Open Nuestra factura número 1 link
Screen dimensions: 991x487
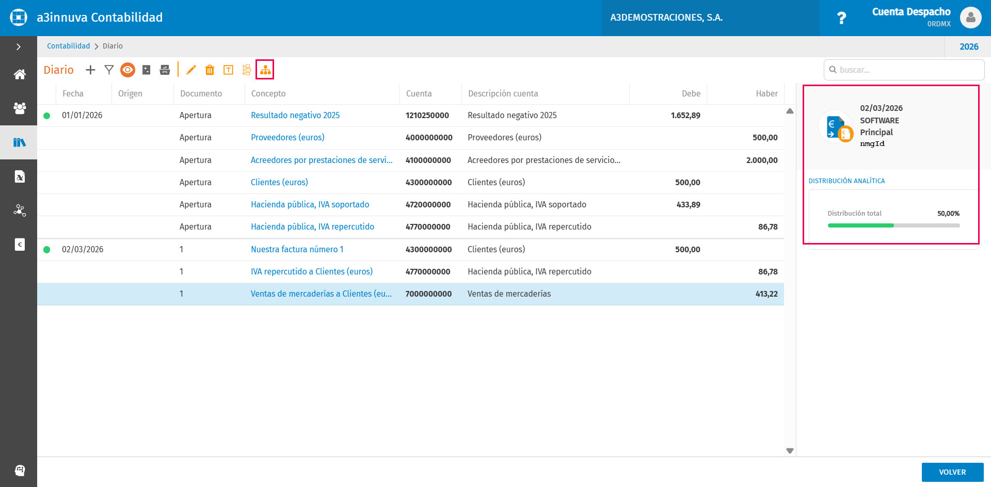pyautogui.click(x=297, y=249)
